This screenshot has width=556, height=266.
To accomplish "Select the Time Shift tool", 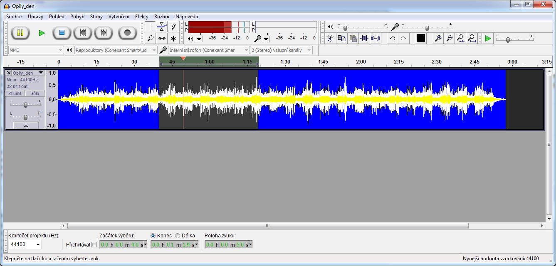I will pos(162,38).
